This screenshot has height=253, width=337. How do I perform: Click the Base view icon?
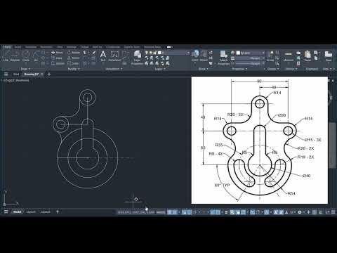click(x=329, y=56)
